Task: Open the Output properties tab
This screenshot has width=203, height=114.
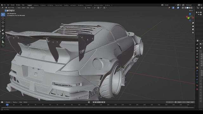Action: click(197, 51)
